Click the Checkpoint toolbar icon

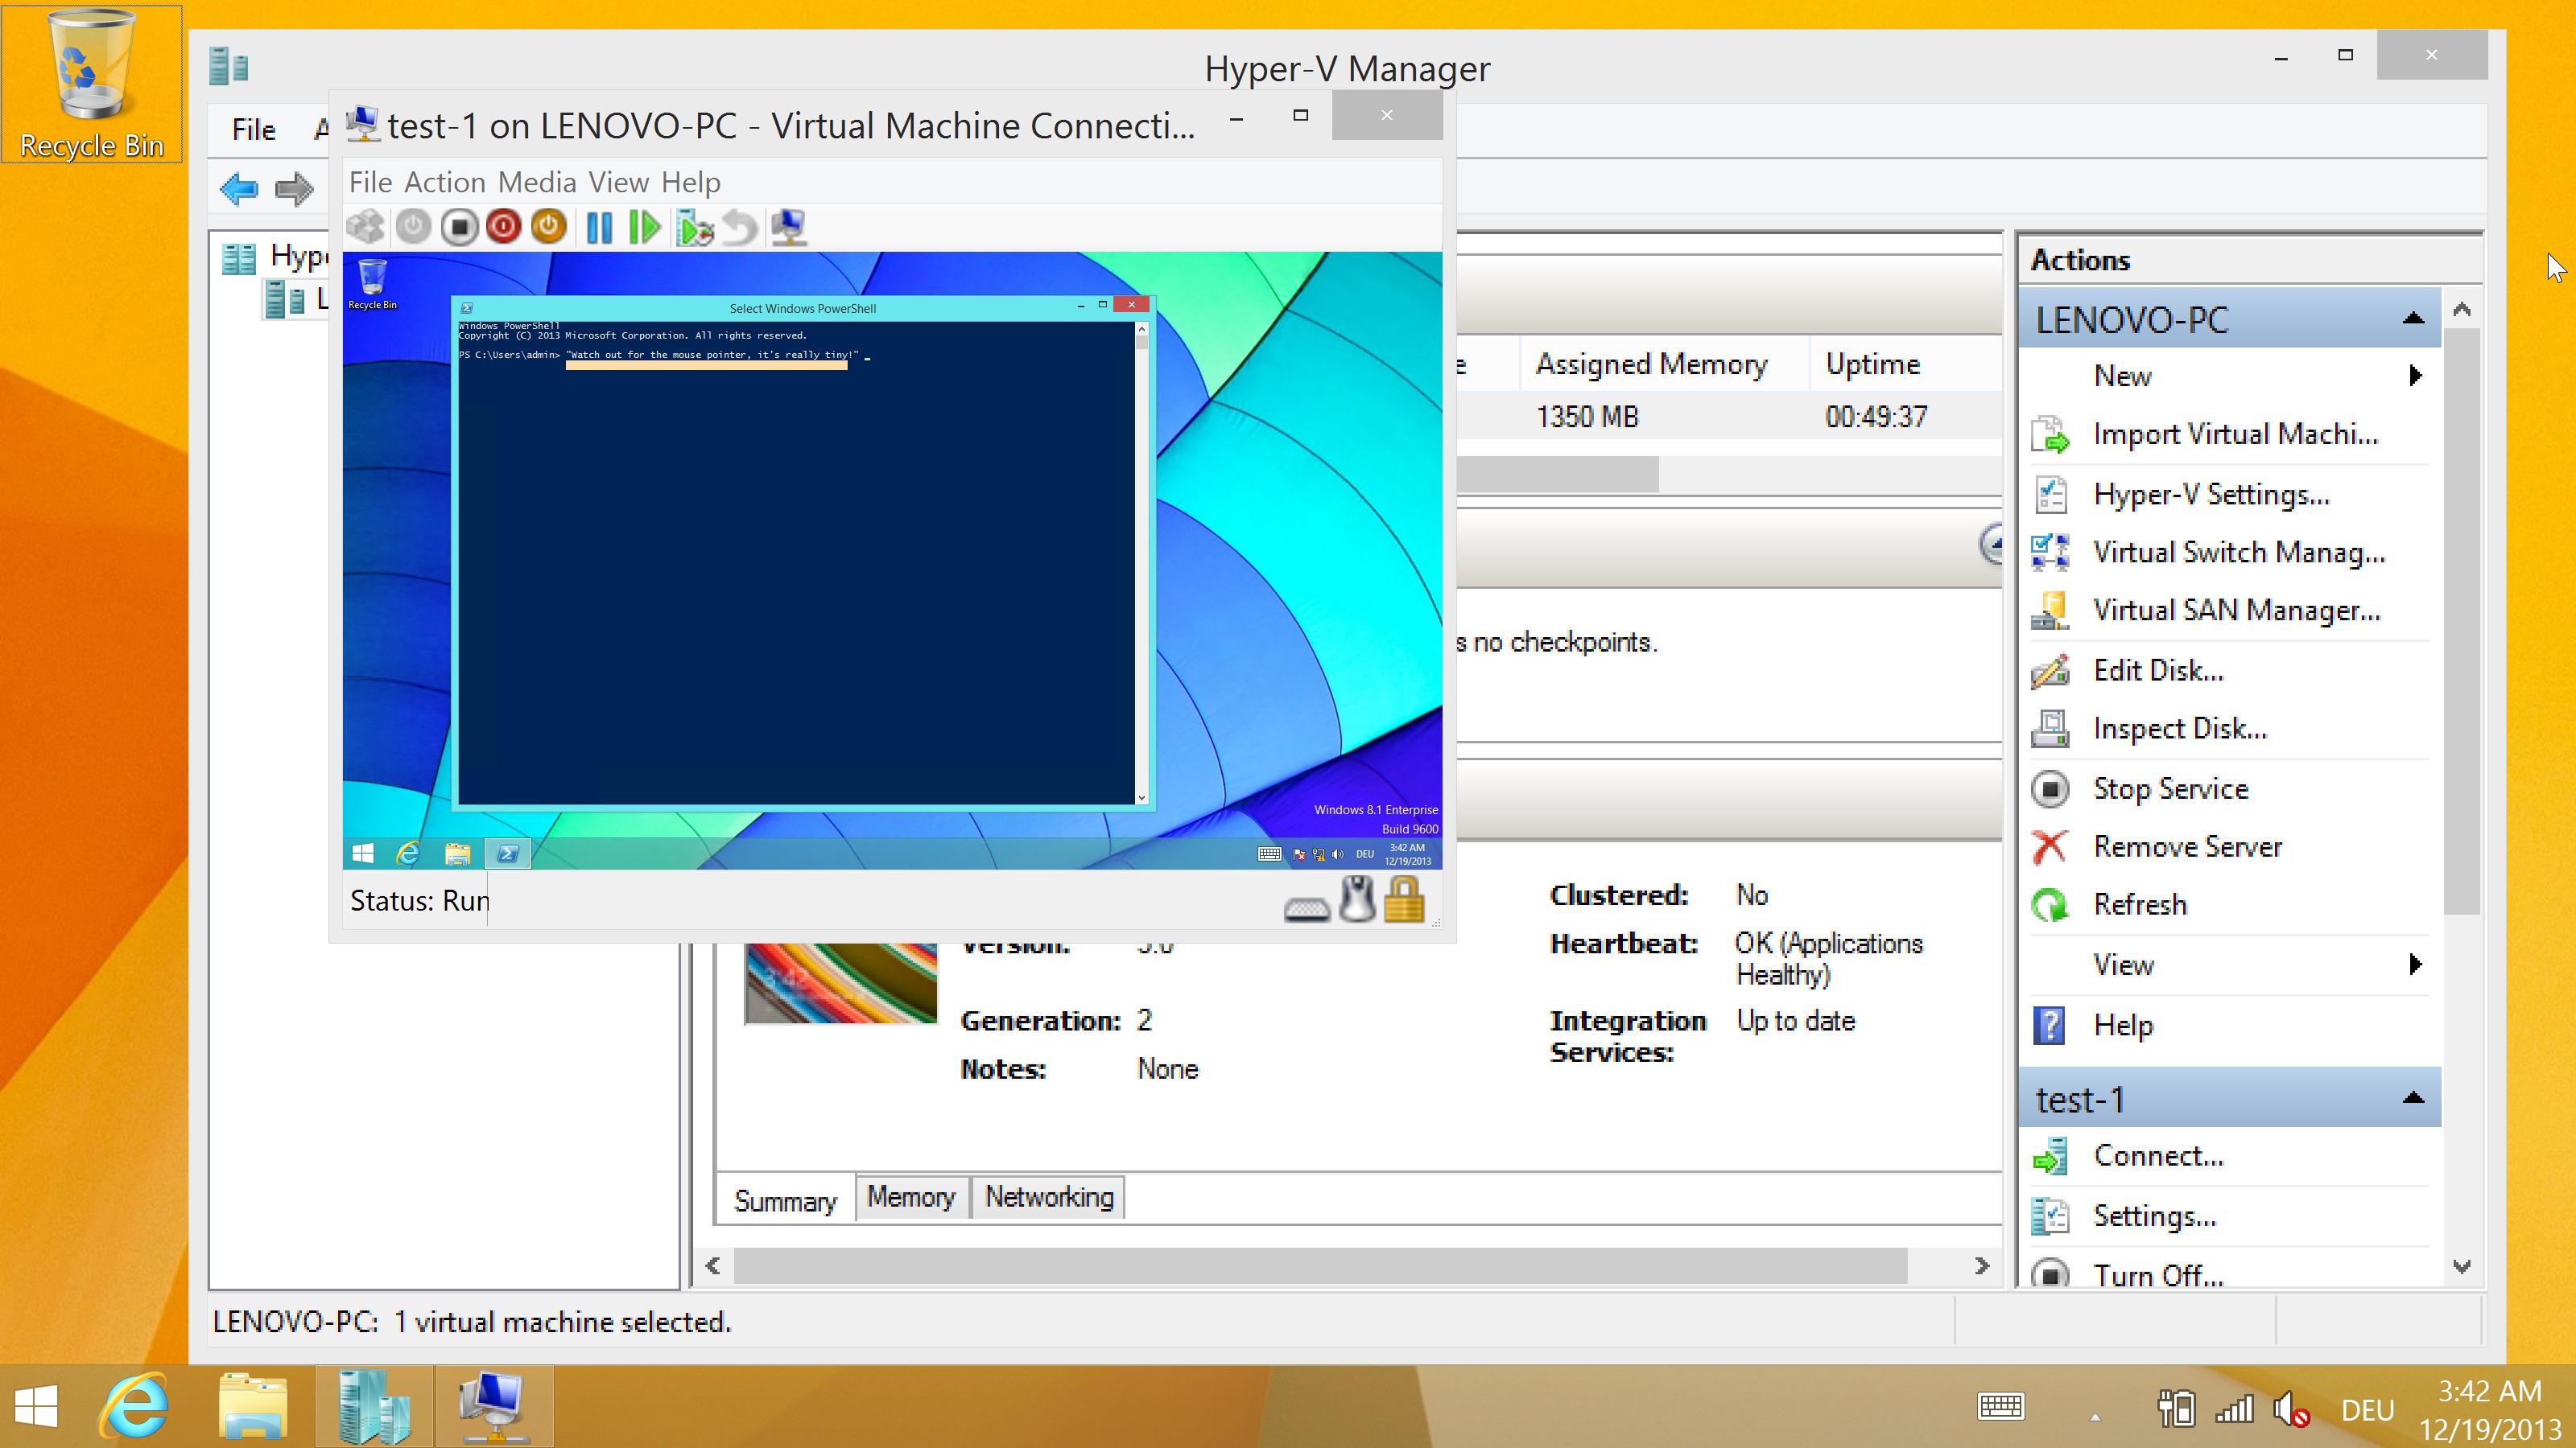point(694,227)
